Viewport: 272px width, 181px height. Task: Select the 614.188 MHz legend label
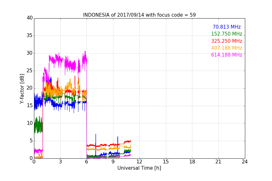point(227,55)
